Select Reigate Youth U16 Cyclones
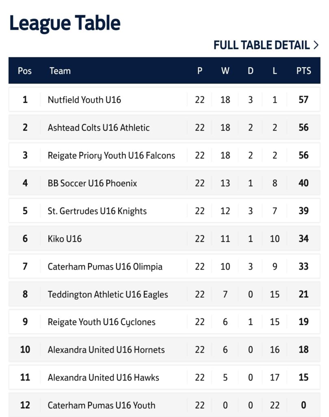Viewport: 329px width, 417px height. 102,322
